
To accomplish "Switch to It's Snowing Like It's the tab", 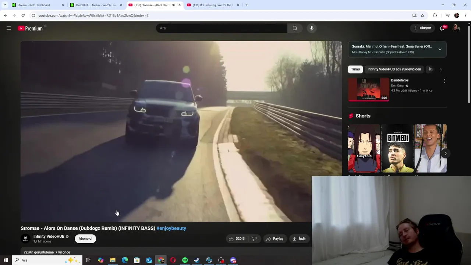I will pyautogui.click(x=213, y=5).
